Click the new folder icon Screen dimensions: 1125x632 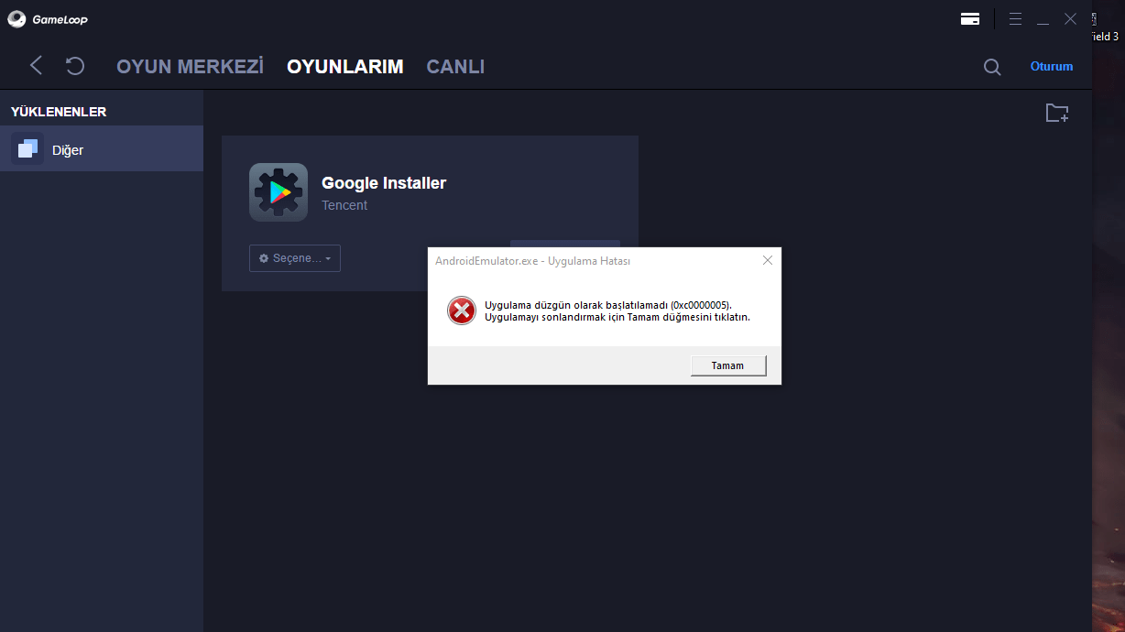pos(1057,113)
